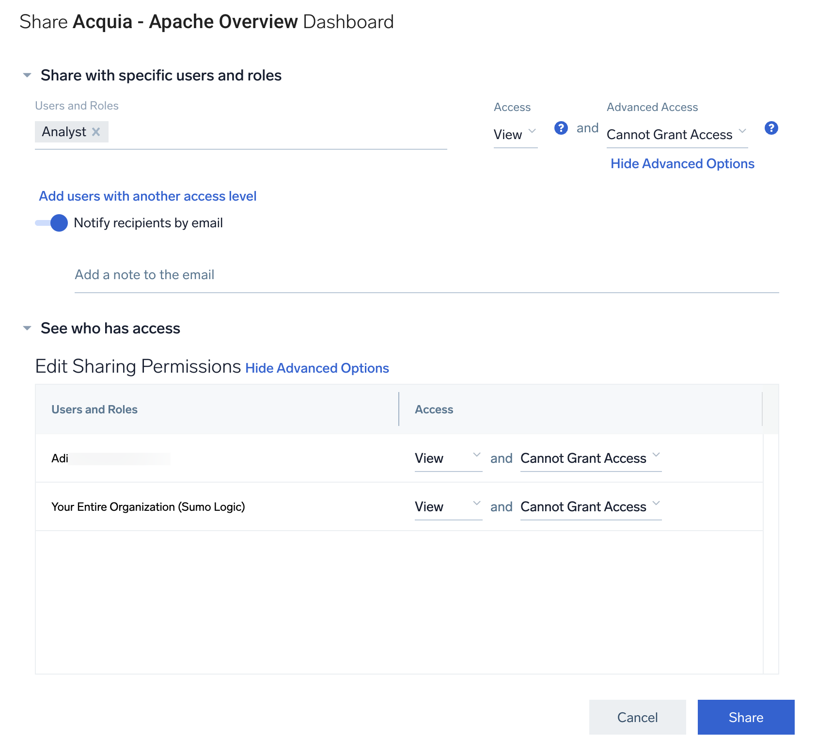Open Adi's Cannot Grant Access dropdown
817x755 pixels.
(x=590, y=458)
